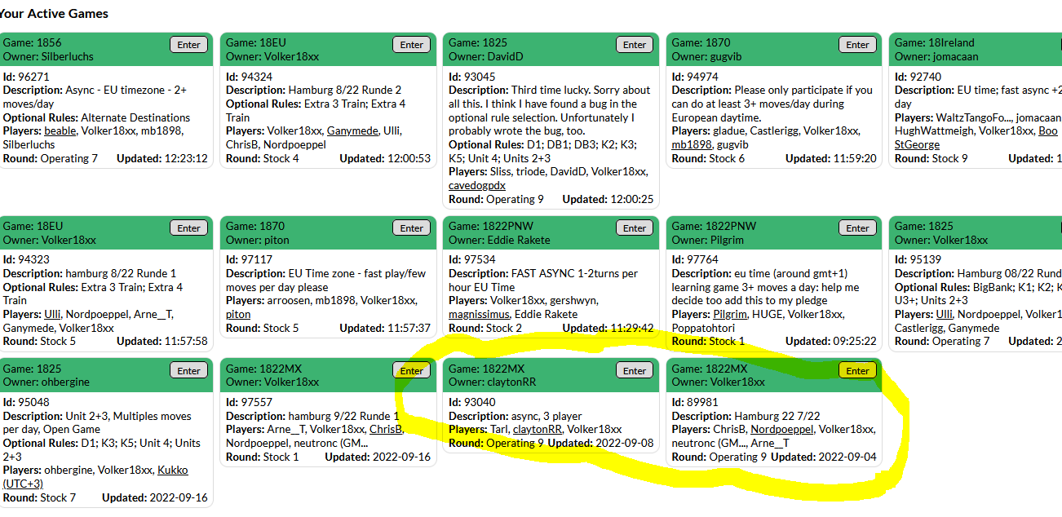The width and height of the screenshot is (1062, 517).
Task: Enter the 1825 game owned by ohbergine
Action: click(x=188, y=370)
